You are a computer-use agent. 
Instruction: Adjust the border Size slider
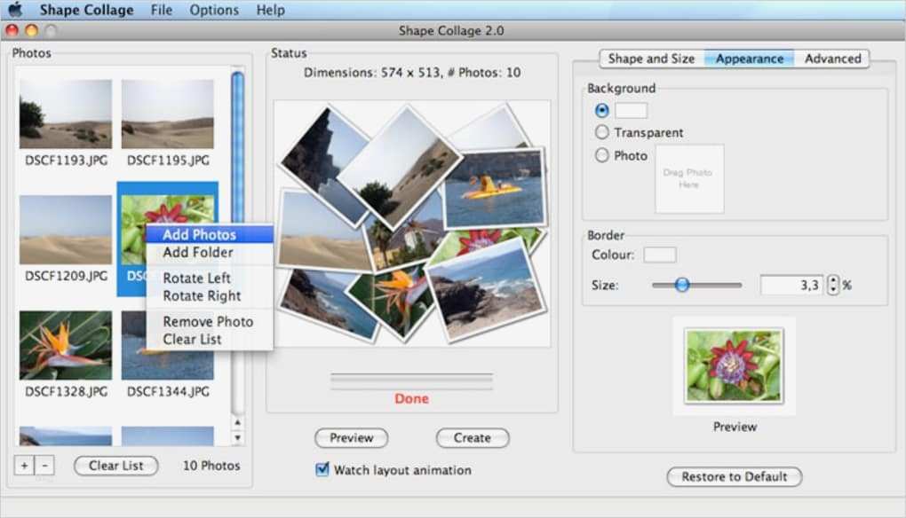(x=682, y=285)
